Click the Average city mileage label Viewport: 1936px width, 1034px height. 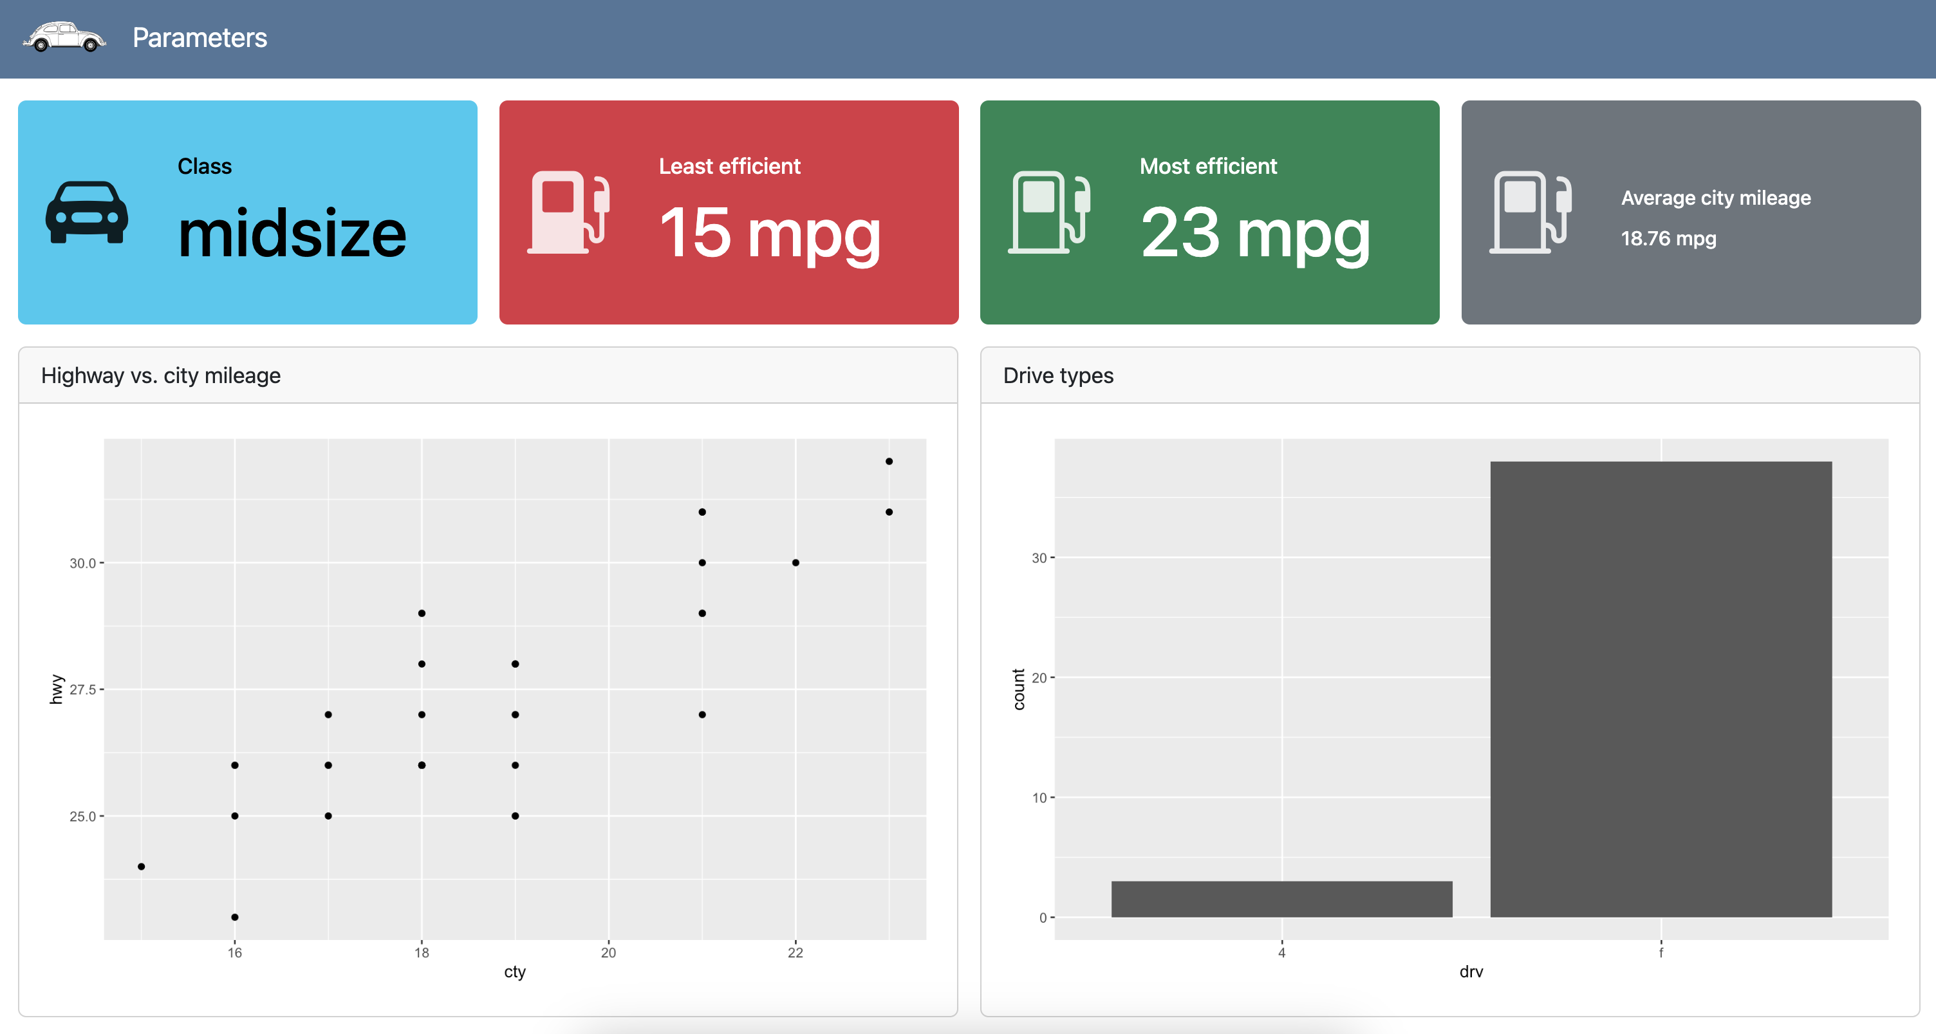click(1715, 198)
